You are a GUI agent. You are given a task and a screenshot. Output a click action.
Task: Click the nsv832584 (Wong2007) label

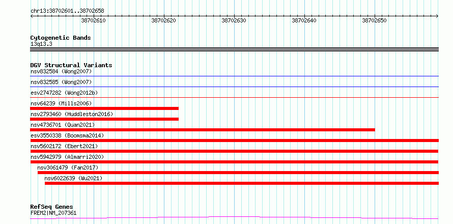point(61,71)
